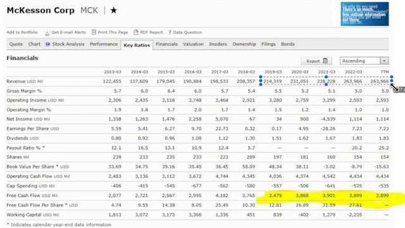Viewport: 405px width, 228px height.
Task: Click the Add to Portfolio link
Action: [x=22, y=32]
